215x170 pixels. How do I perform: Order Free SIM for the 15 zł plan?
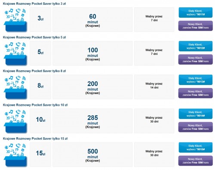[196, 161]
